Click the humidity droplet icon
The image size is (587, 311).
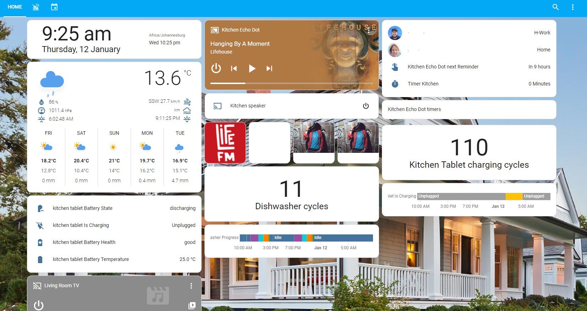pos(42,102)
